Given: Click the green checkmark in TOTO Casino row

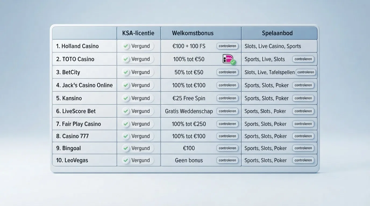Looking at the screenshot, I should pyautogui.click(x=126, y=59).
